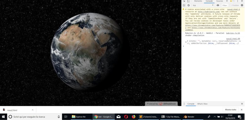Open chromestatus feature 5633521622188032 link
This screenshot has width=245, height=120.
pyautogui.click(x=213, y=29)
